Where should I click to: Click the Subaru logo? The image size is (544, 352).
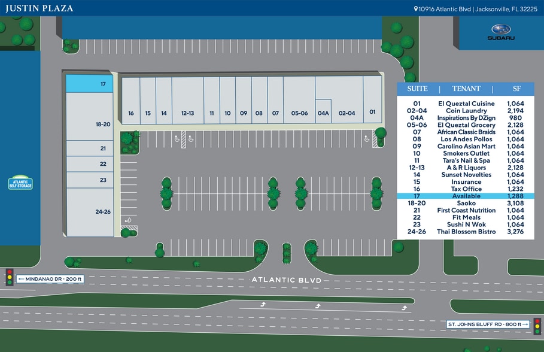(500, 32)
